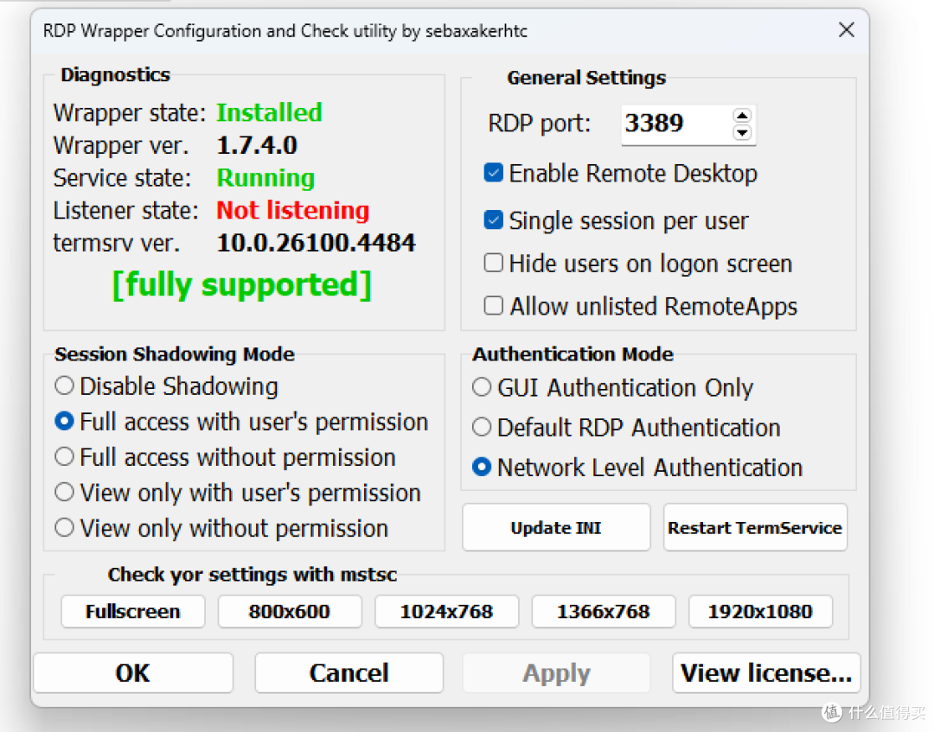The width and height of the screenshot is (934, 732).
Task: Toggle Enable Remote Desktop checkbox
Action: point(493,173)
